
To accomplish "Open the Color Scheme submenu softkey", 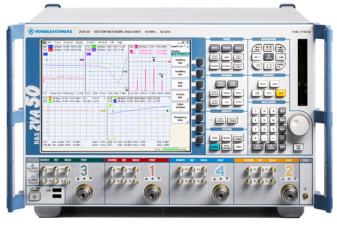I will click(180, 107).
